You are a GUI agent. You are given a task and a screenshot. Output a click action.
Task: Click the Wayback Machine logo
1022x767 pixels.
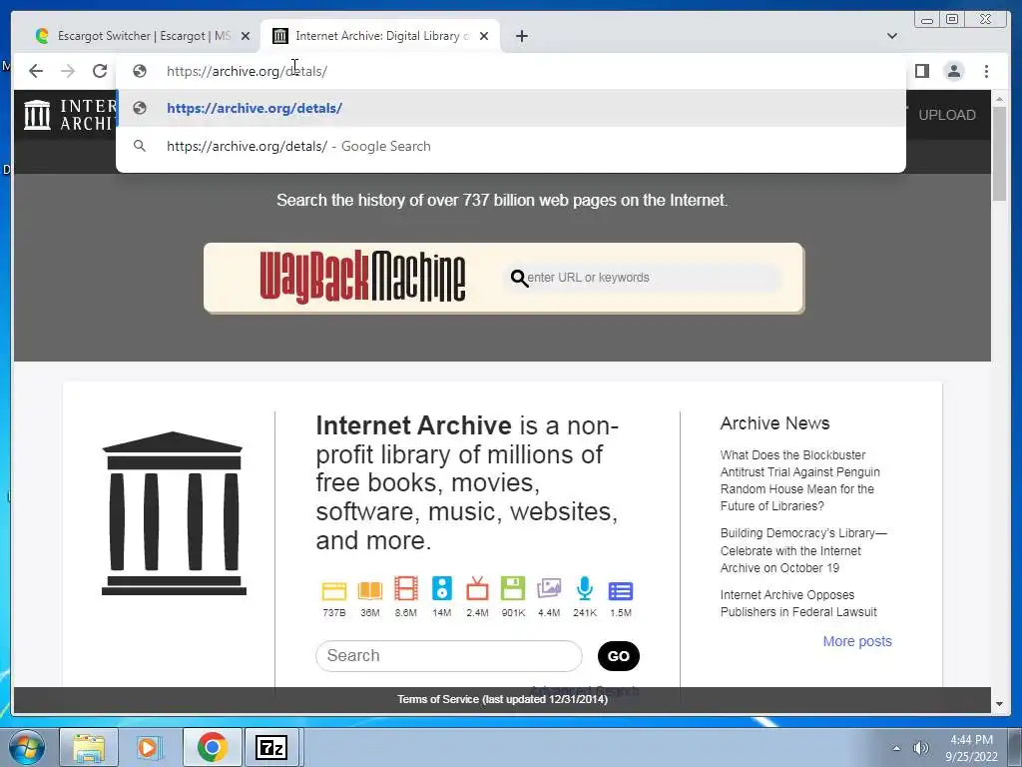point(362,277)
